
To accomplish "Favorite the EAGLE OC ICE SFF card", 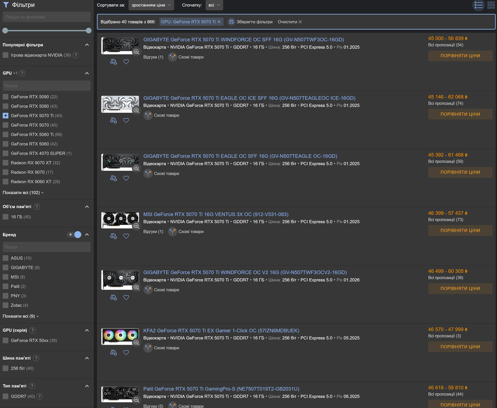I will (x=126, y=120).
